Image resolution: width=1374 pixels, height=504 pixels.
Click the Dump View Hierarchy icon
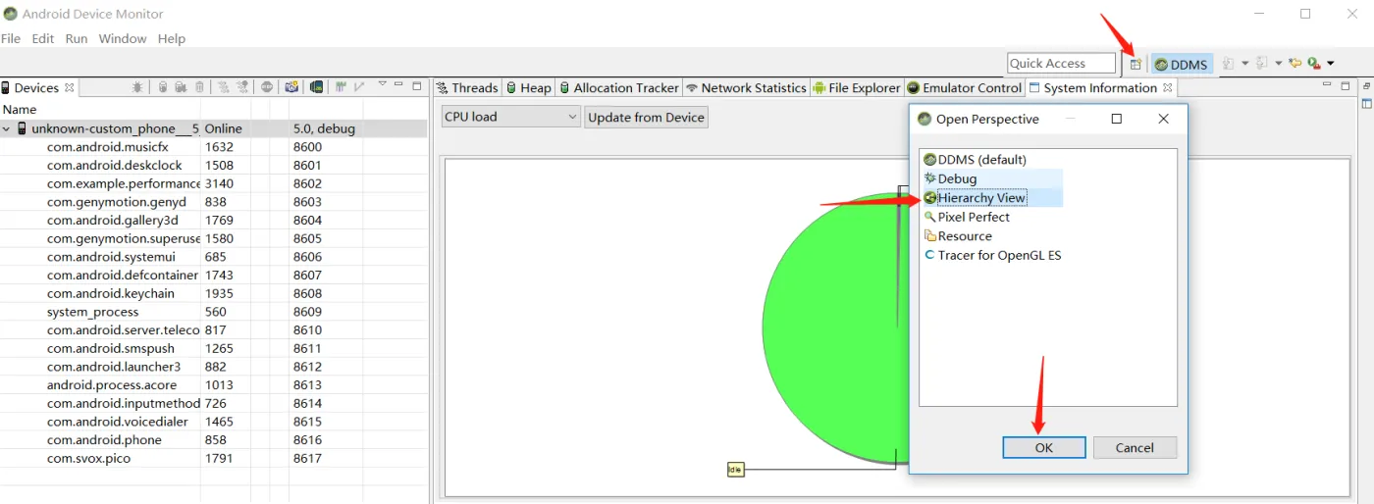coord(316,86)
